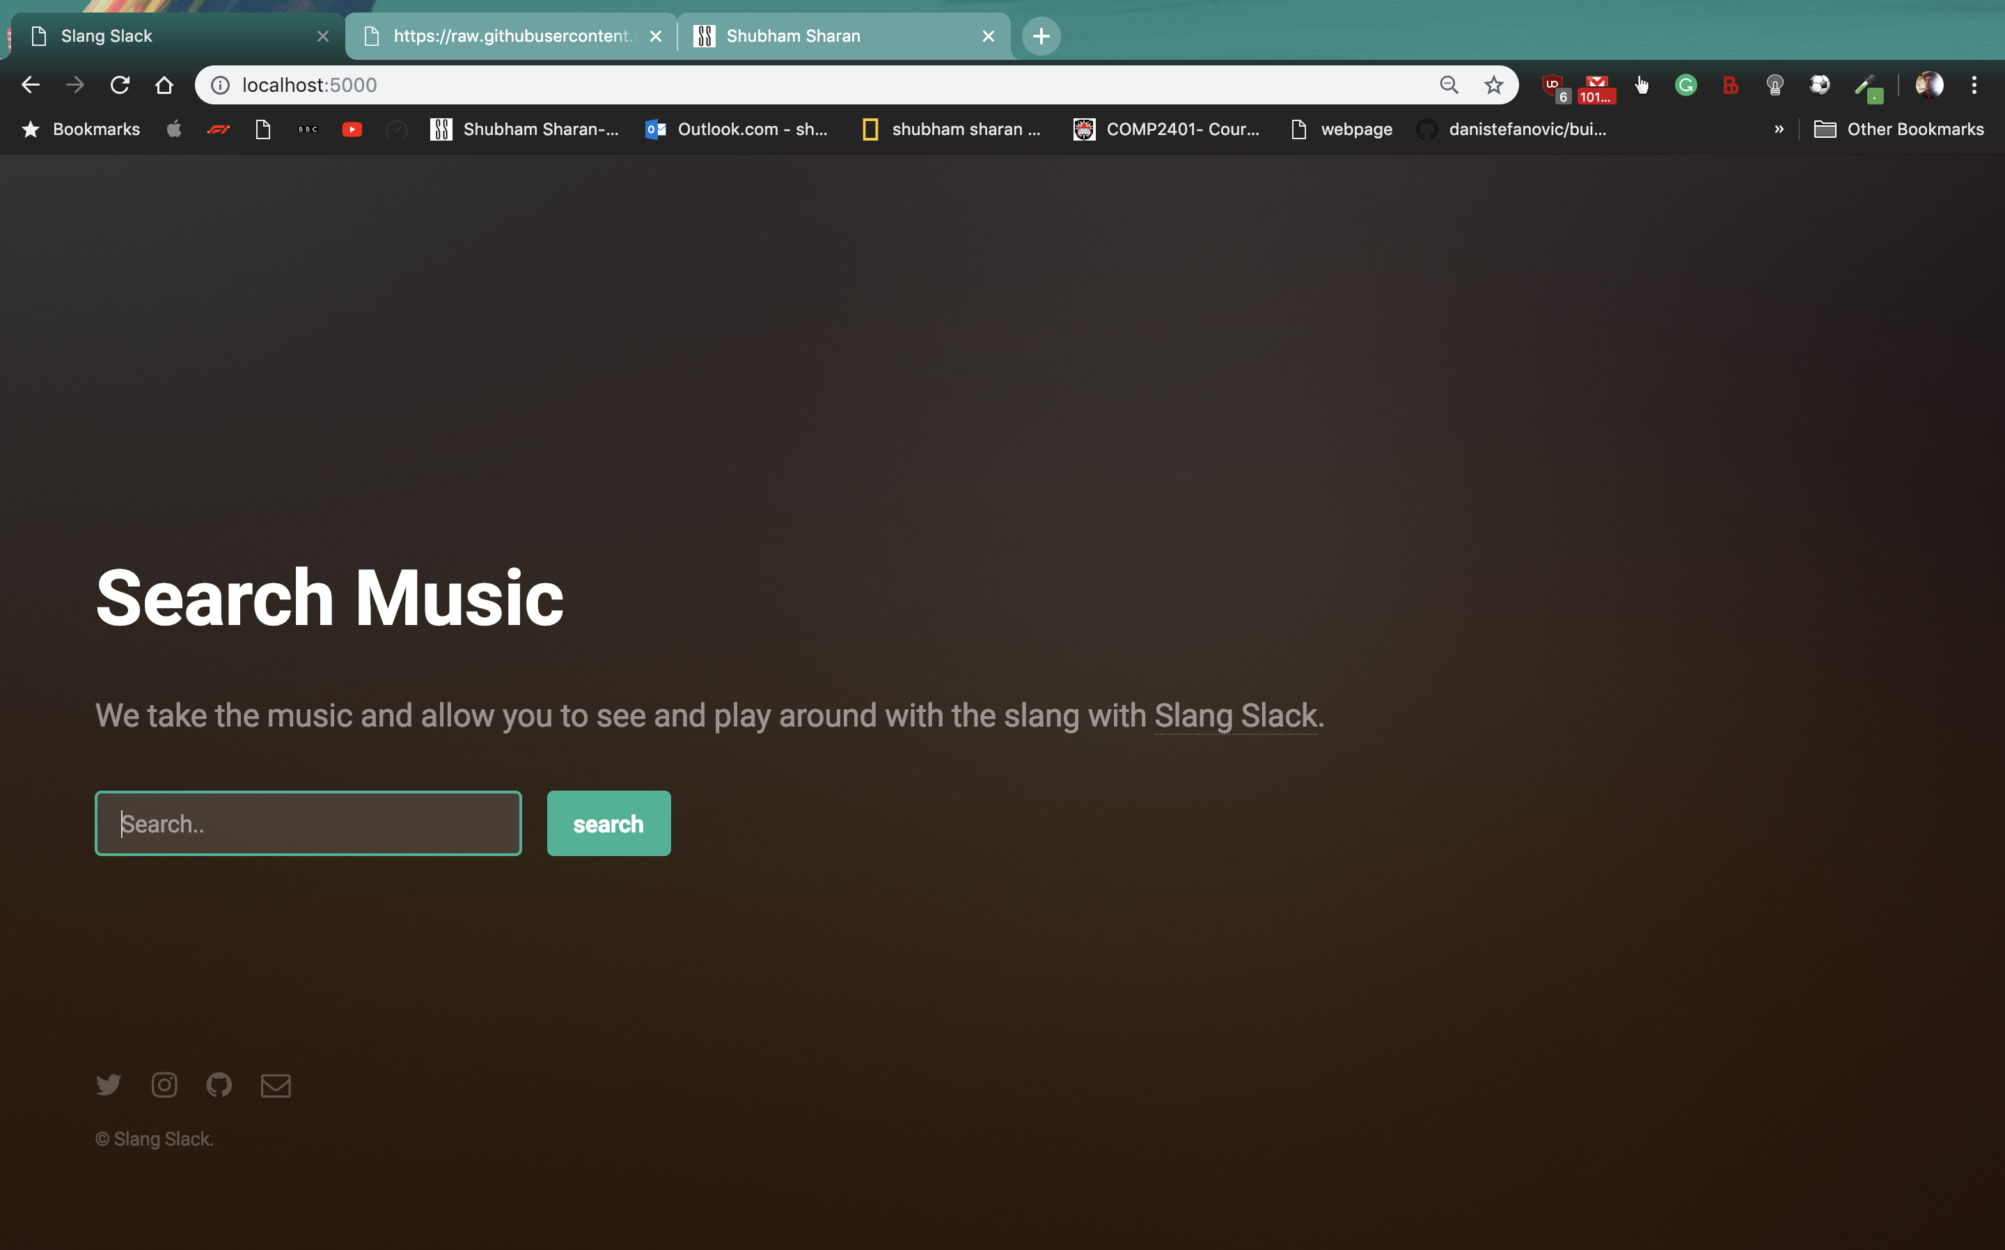
Task: Open a new browser tab
Action: [x=1041, y=36]
